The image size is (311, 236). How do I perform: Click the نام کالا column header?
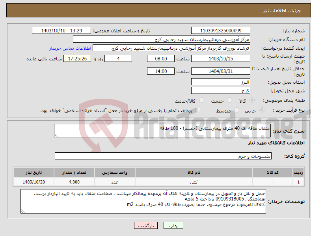tap(194, 172)
